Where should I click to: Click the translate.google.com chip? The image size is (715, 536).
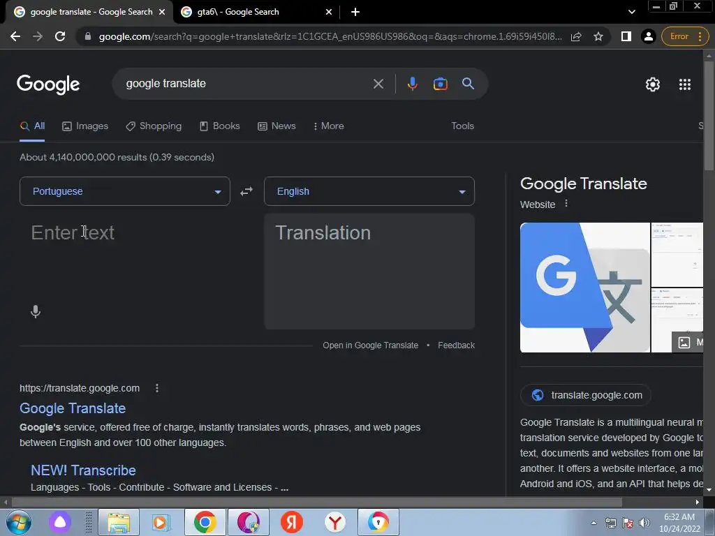(586, 395)
